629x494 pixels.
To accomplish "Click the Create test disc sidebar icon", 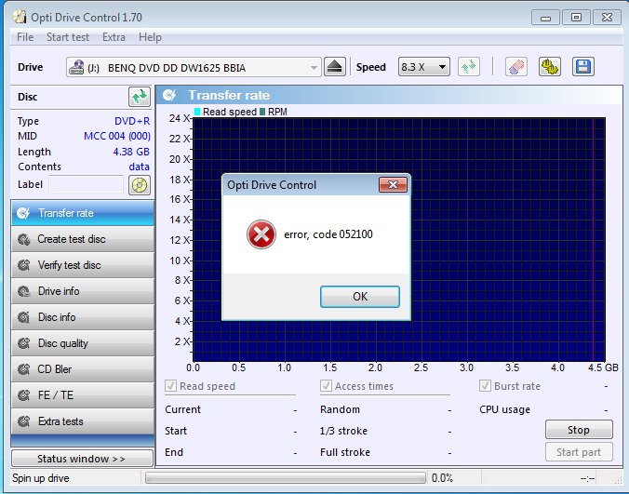I will point(23,239).
